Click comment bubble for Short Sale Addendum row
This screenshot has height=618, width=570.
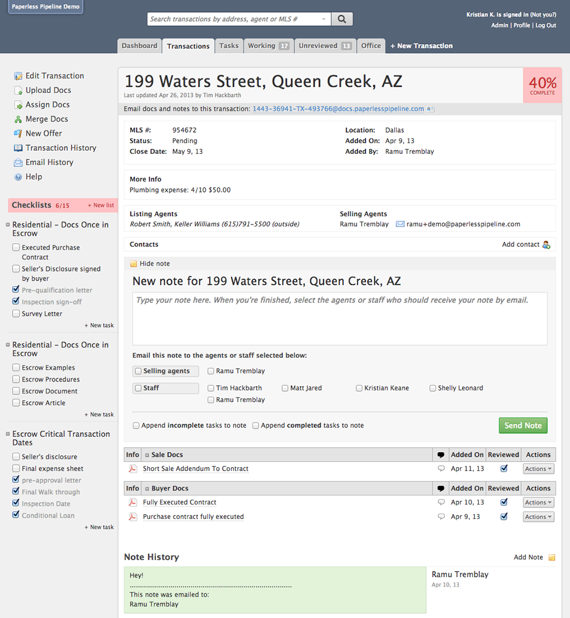(441, 468)
